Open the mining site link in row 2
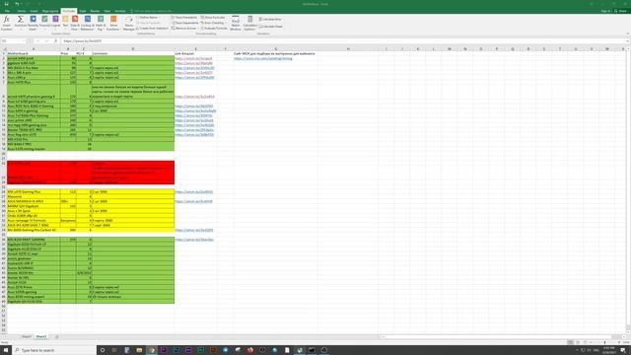The width and height of the screenshot is (631, 355). point(263,58)
